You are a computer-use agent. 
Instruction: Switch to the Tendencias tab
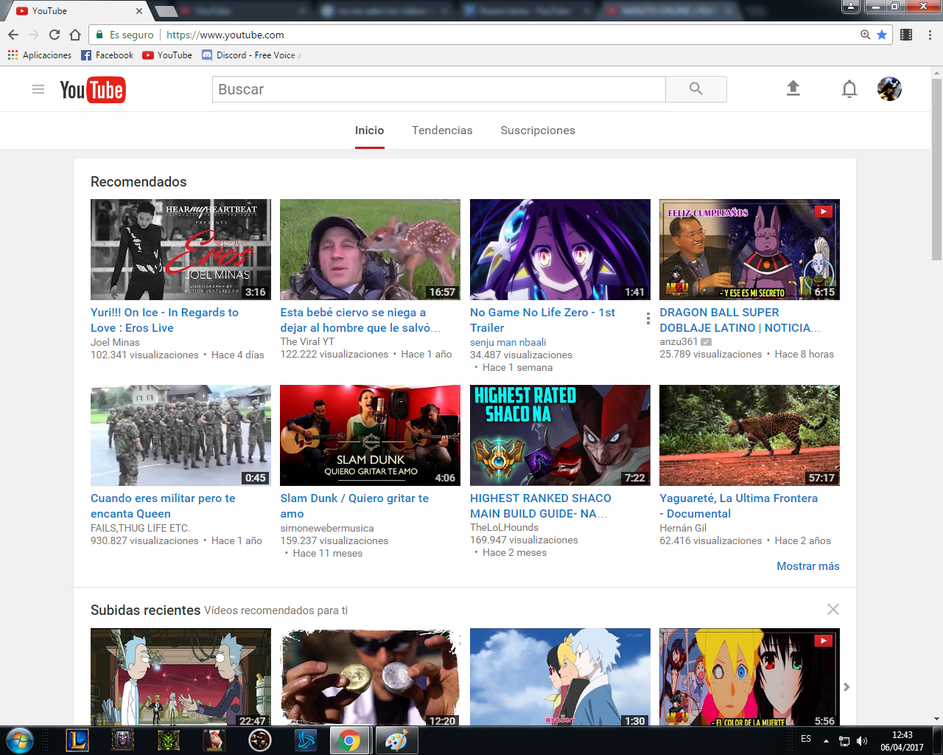[442, 131]
